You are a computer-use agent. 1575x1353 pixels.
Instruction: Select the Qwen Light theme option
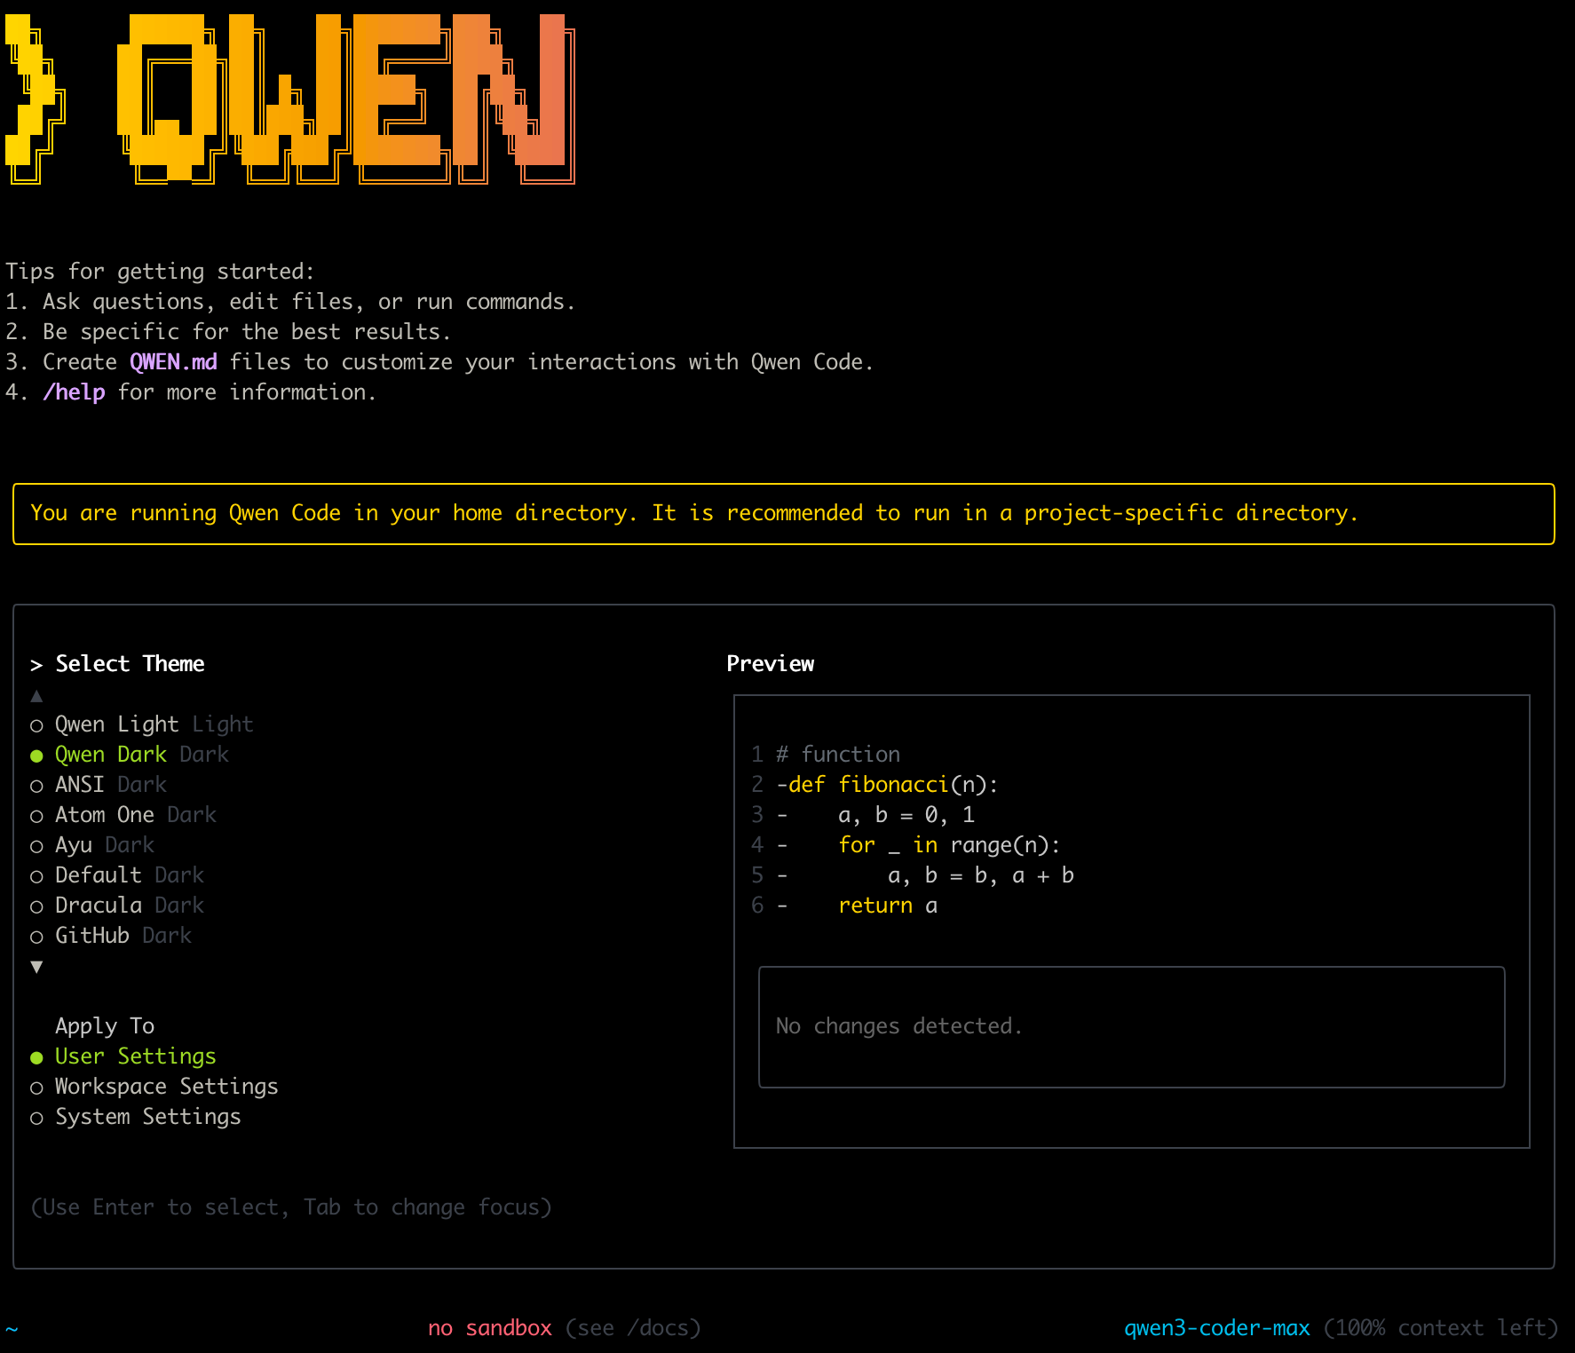click(x=142, y=724)
